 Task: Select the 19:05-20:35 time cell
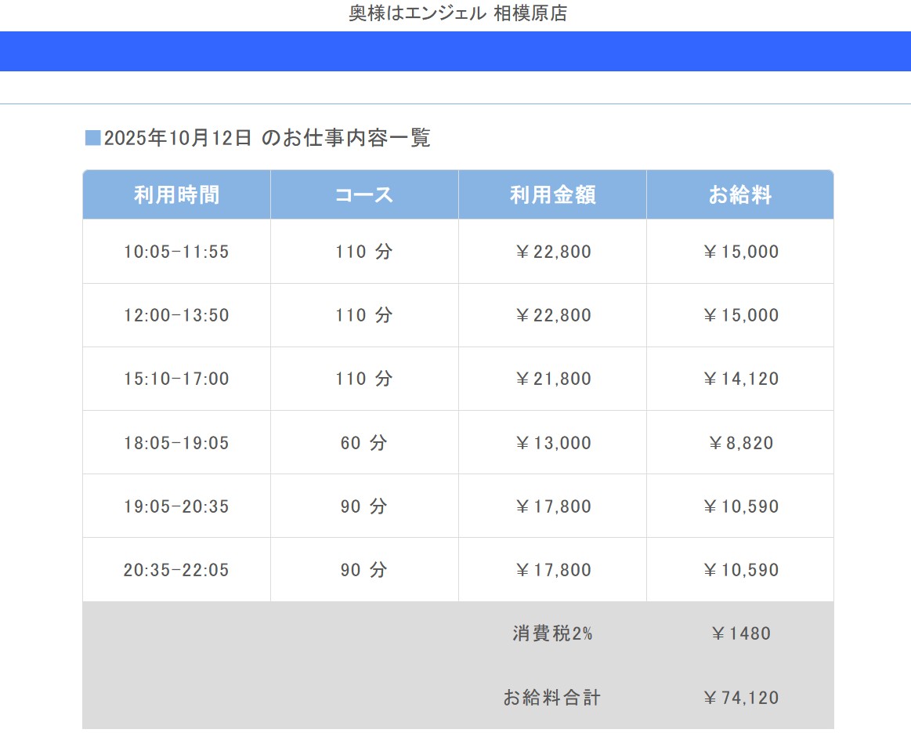point(176,506)
